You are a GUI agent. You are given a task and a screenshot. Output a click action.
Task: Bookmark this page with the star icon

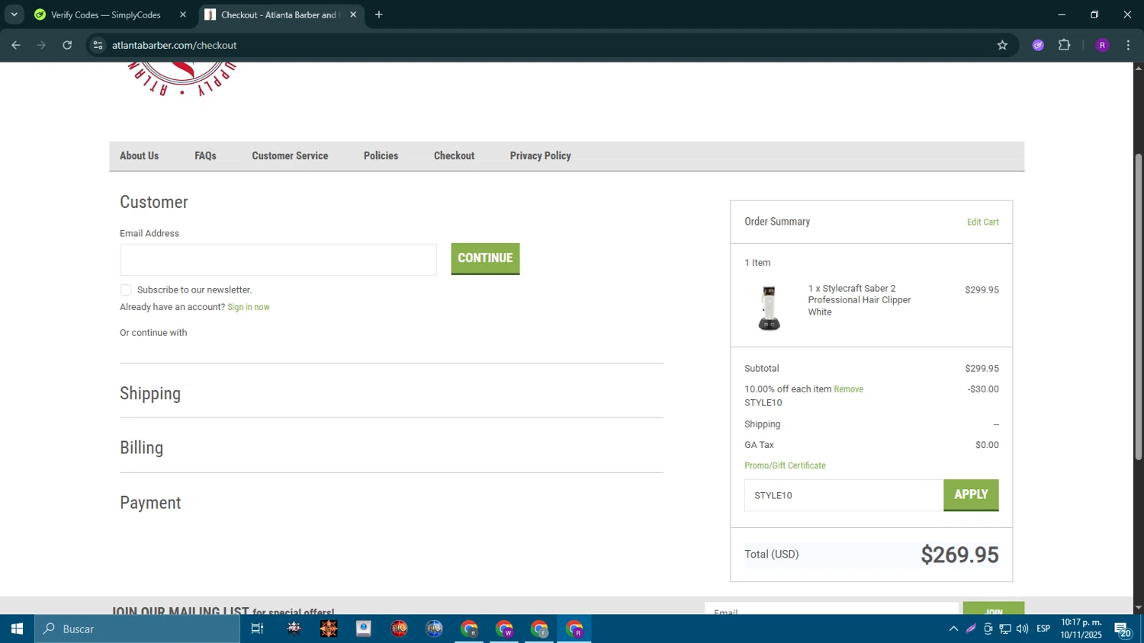1002,45
